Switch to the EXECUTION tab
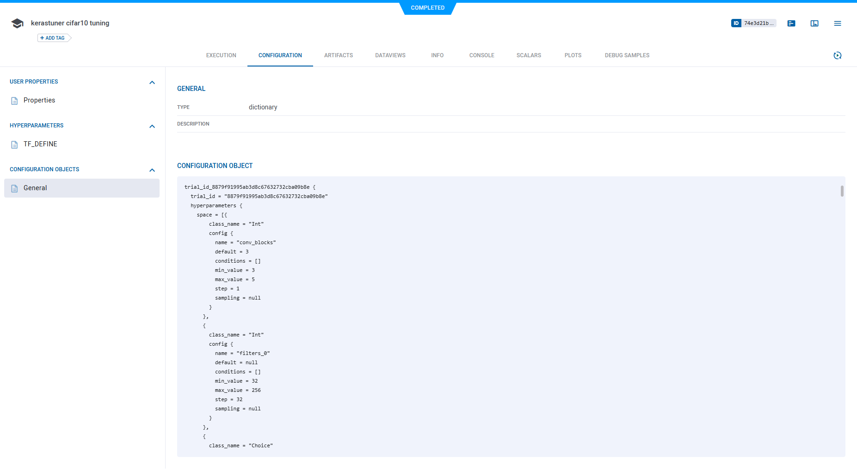 pos(221,55)
